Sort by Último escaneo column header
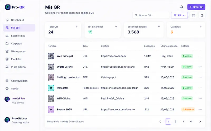Image resolution: width=211 pixels, height=131 pixels. [169, 46]
